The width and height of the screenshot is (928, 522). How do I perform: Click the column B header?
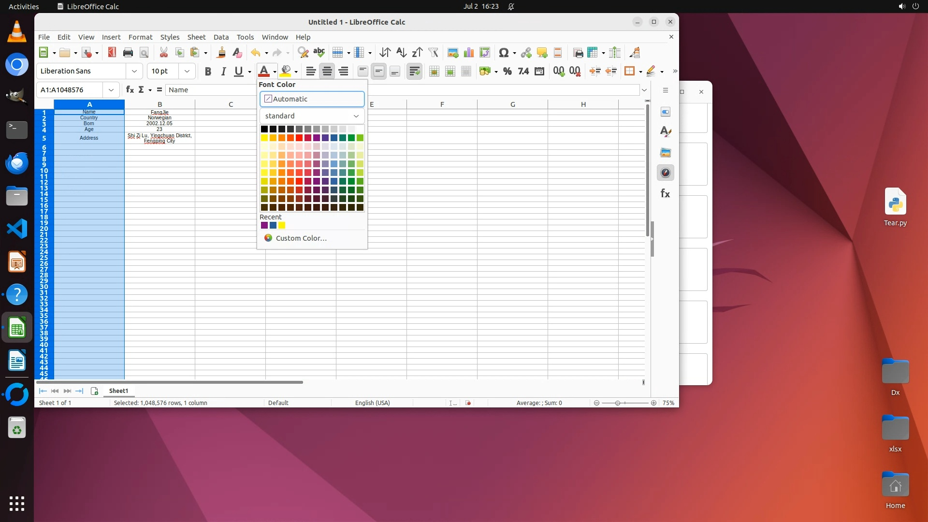coord(159,104)
